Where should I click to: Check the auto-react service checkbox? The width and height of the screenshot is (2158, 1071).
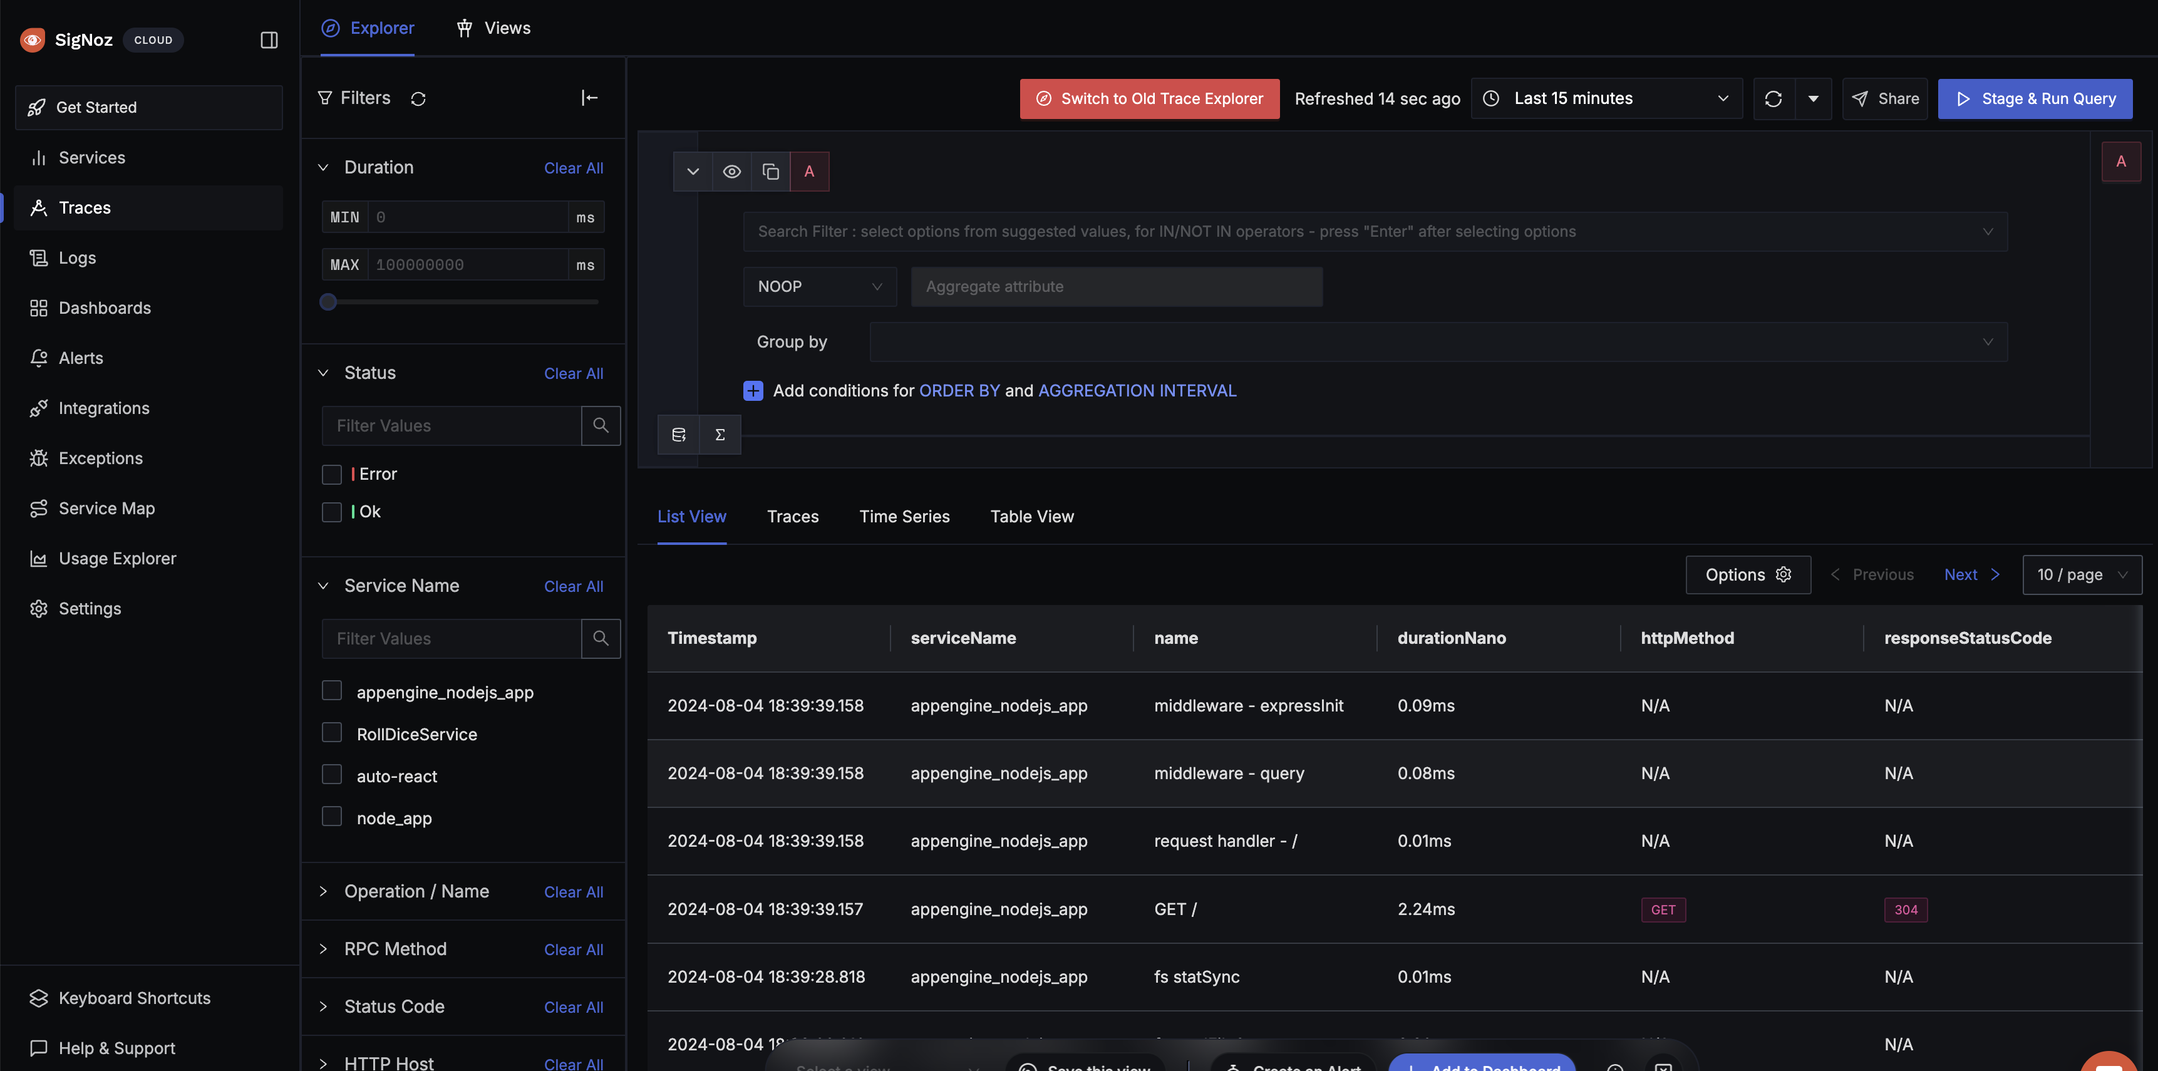(332, 774)
